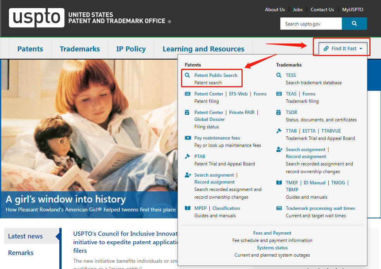The image size is (381, 269).
Task: Switch to the Remarks tab
Action: point(21,253)
